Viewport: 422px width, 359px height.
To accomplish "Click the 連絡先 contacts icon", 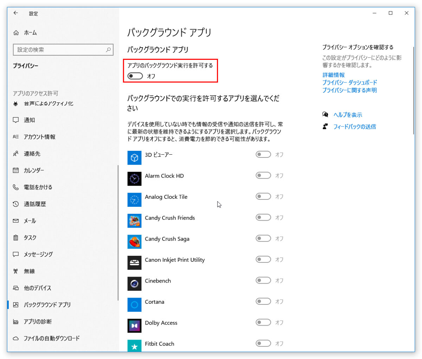I will point(15,154).
